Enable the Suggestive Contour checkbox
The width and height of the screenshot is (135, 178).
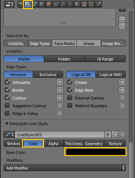point(7,105)
